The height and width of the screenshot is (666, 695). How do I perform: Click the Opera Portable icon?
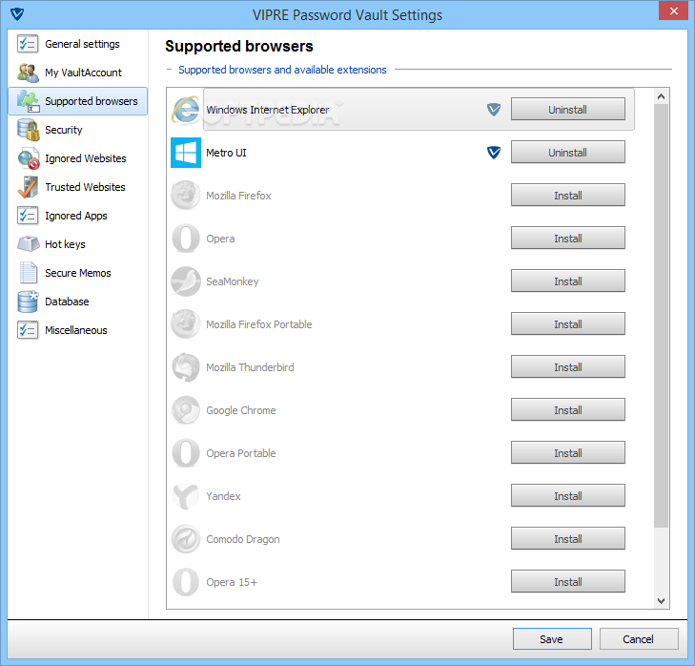(186, 453)
